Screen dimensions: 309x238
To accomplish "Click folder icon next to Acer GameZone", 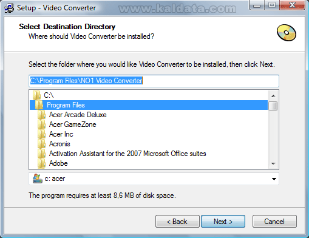I will tap(41, 124).
